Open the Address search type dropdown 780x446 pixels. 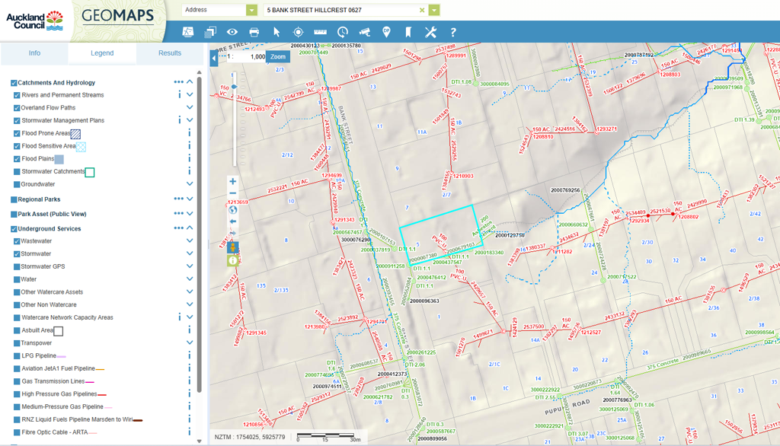251,11
